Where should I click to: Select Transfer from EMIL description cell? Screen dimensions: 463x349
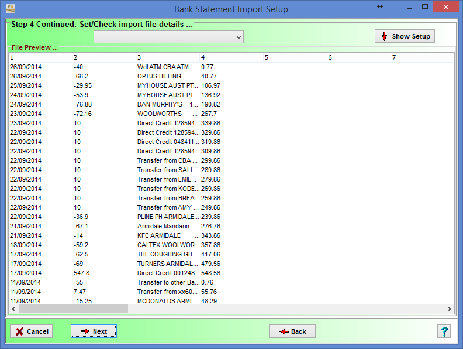coord(167,180)
